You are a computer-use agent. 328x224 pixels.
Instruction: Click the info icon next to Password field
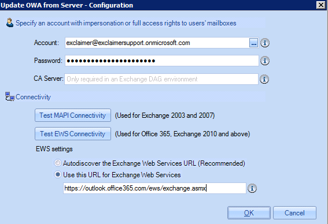coord(264,61)
